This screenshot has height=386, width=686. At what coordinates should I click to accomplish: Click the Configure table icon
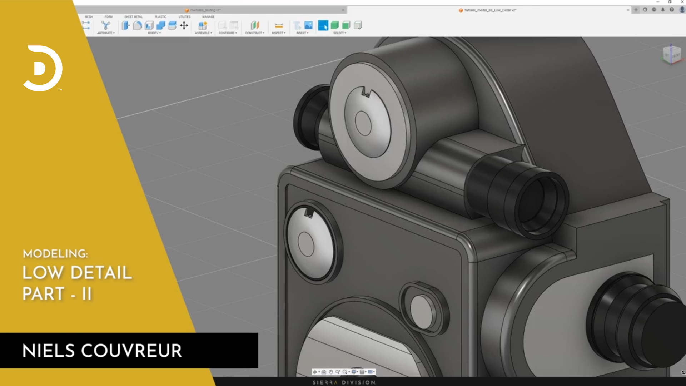coord(234,25)
